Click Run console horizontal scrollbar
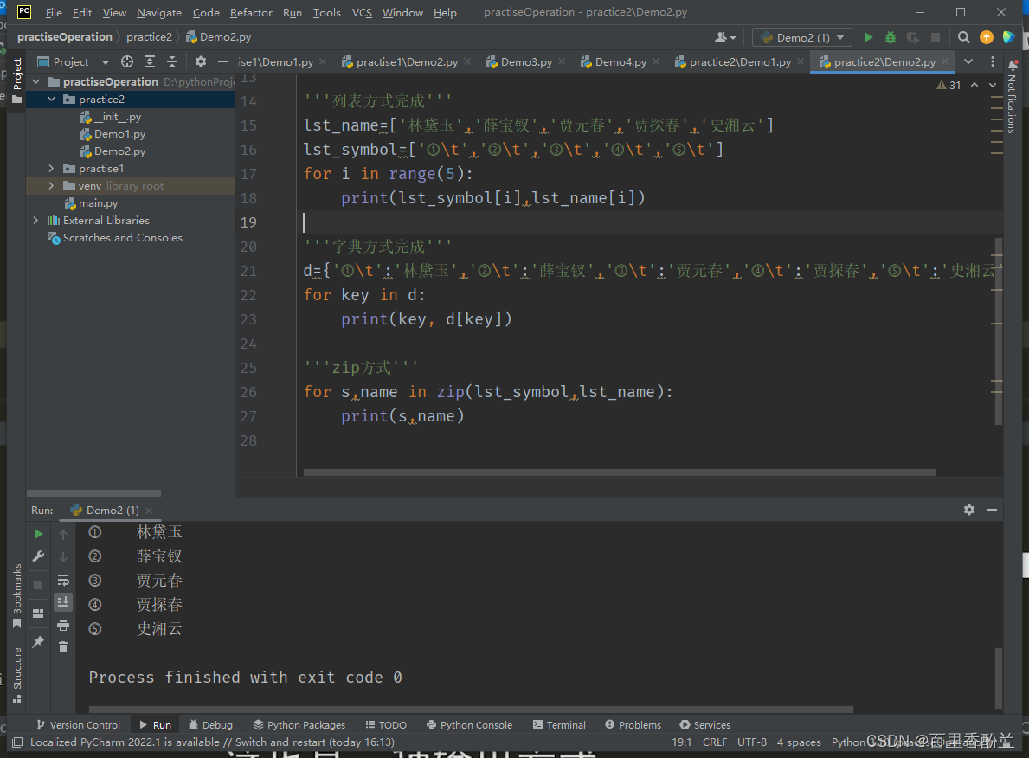This screenshot has height=758, width=1029. (x=471, y=710)
